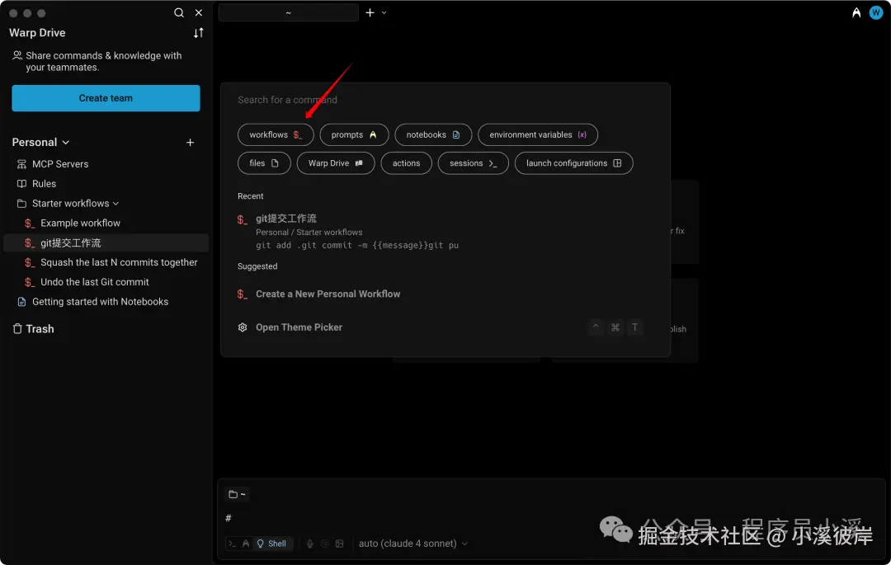The height and width of the screenshot is (565, 891).
Task: Click the sort order arrows icon
Action: [198, 33]
